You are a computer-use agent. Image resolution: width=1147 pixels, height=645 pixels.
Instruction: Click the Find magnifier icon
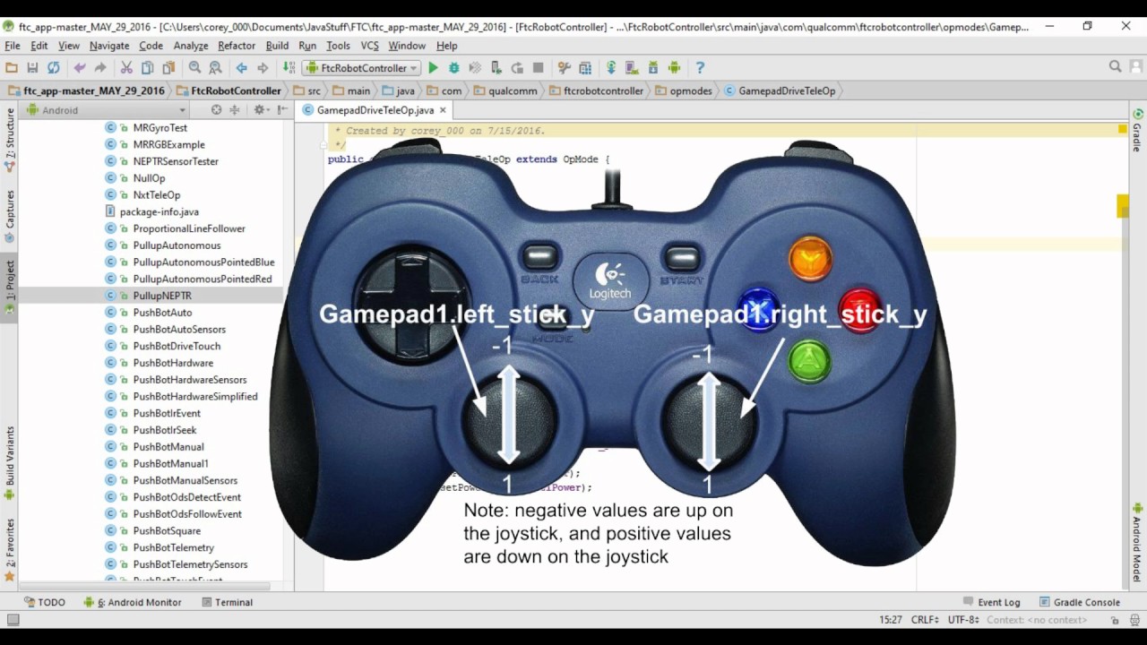pyautogui.click(x=194, y=68)
